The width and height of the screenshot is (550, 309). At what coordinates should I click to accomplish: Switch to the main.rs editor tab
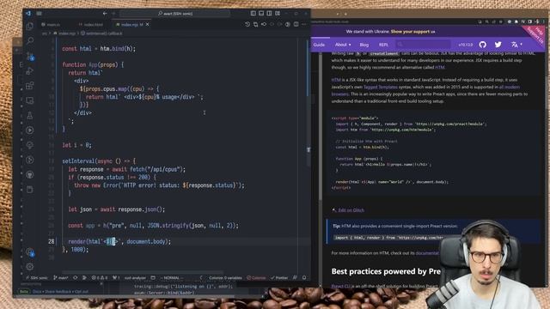52,25
